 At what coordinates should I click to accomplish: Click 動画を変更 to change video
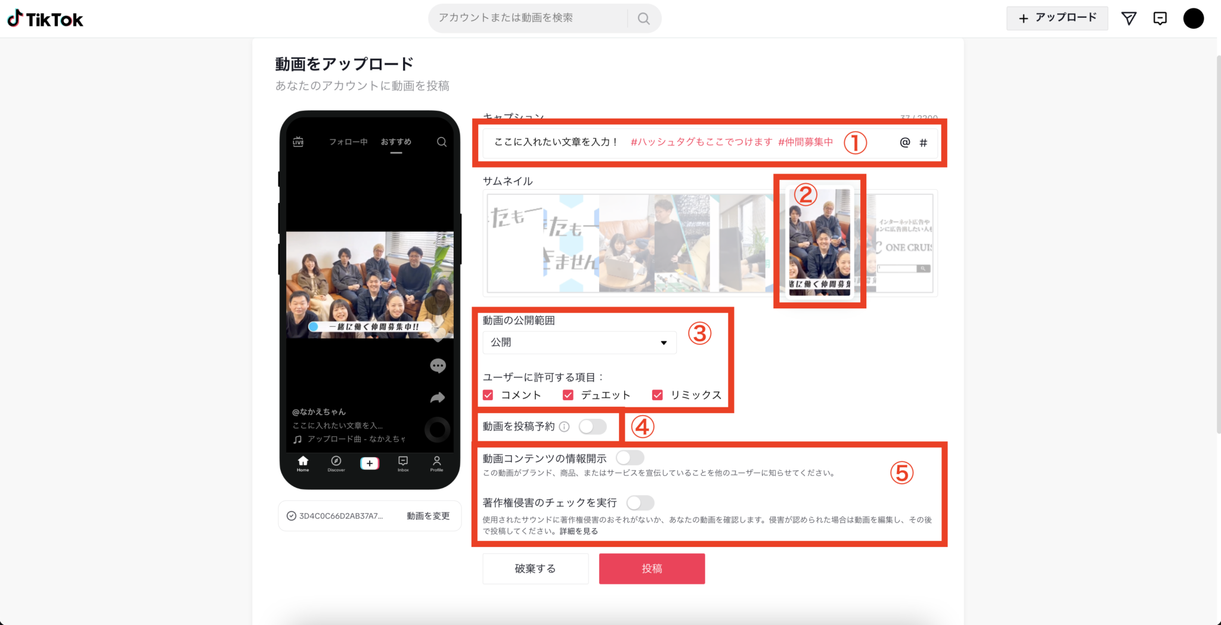click(x=428, y=516)
